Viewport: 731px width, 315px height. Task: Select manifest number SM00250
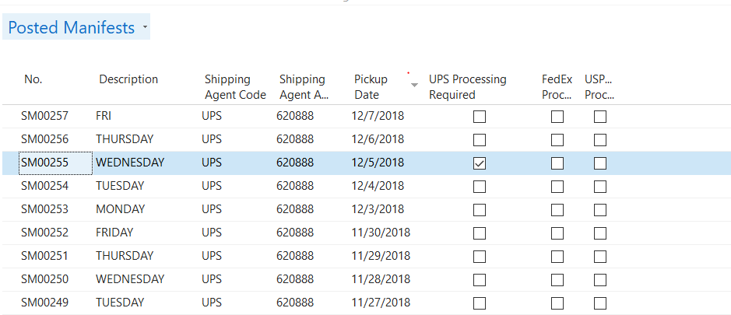point(44,279)
